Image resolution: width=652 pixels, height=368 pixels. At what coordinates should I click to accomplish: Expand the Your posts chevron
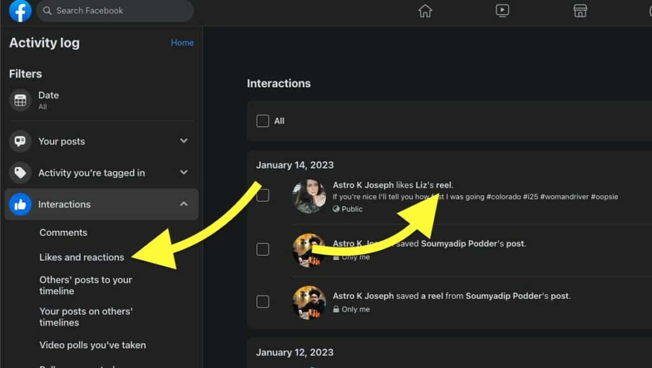pyautogui.click(x=184, y=141)
